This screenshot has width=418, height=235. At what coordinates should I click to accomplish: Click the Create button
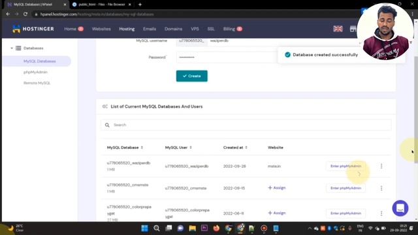(x=191, y=76)
